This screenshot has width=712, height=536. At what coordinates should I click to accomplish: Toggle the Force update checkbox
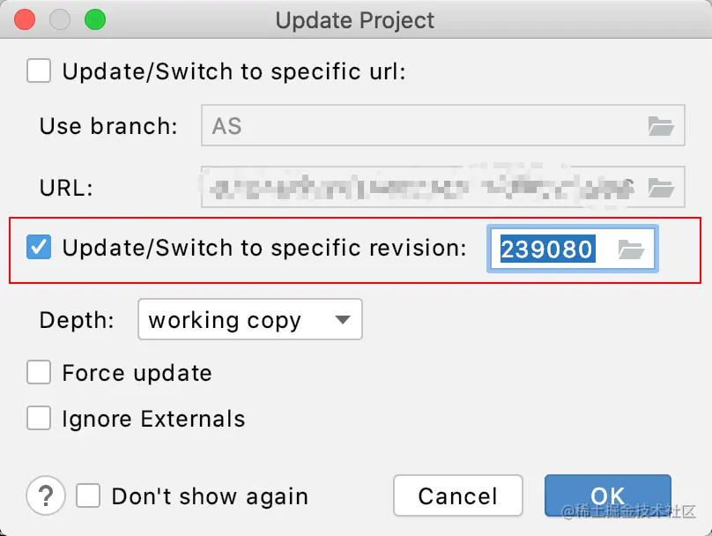pos(39,373)
